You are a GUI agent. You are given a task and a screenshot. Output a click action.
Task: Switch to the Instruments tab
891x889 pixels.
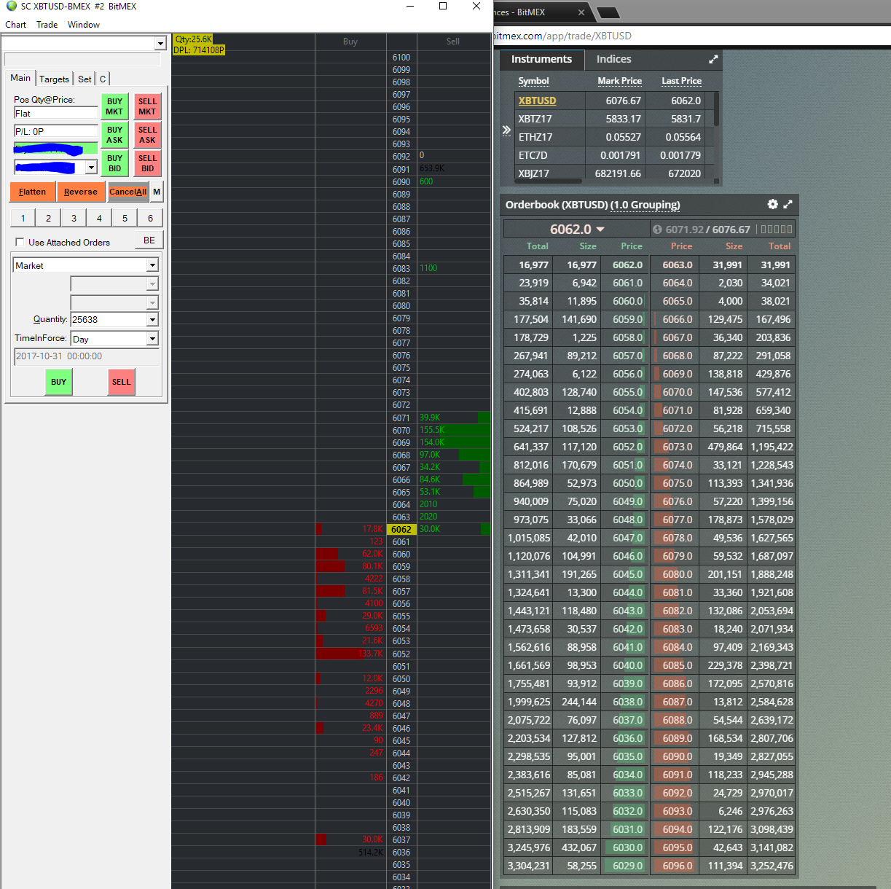(x=541, y=59)
